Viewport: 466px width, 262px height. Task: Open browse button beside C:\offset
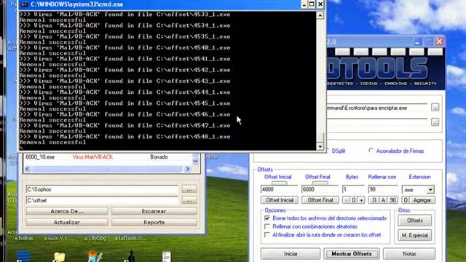coord(189,201)
